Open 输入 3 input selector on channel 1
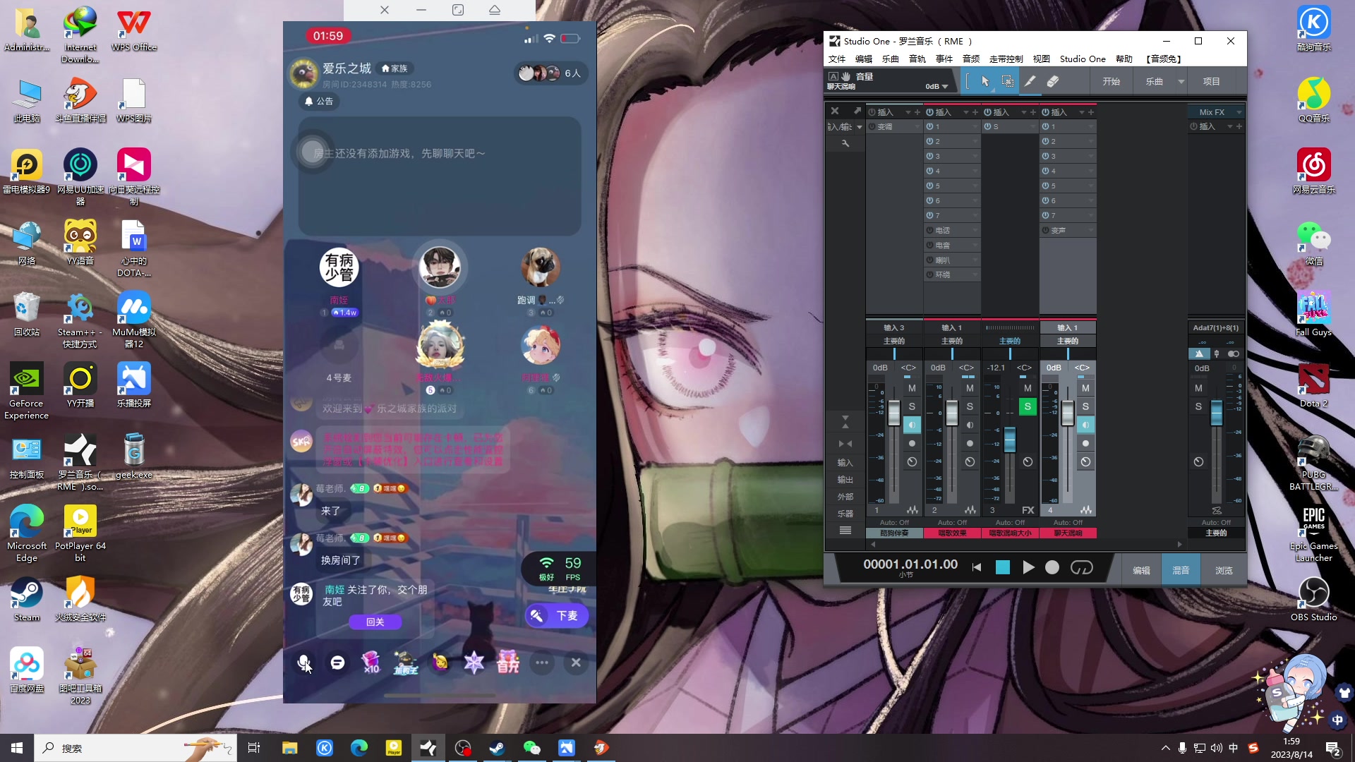 pos(894,328)
